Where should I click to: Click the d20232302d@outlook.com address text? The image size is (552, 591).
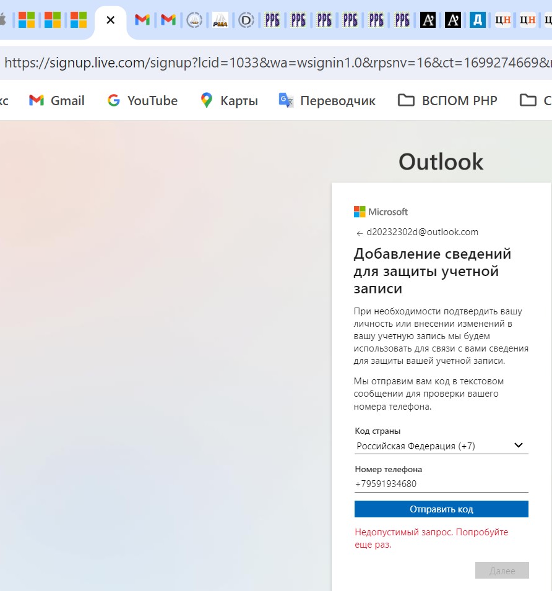tap(423, 232)
